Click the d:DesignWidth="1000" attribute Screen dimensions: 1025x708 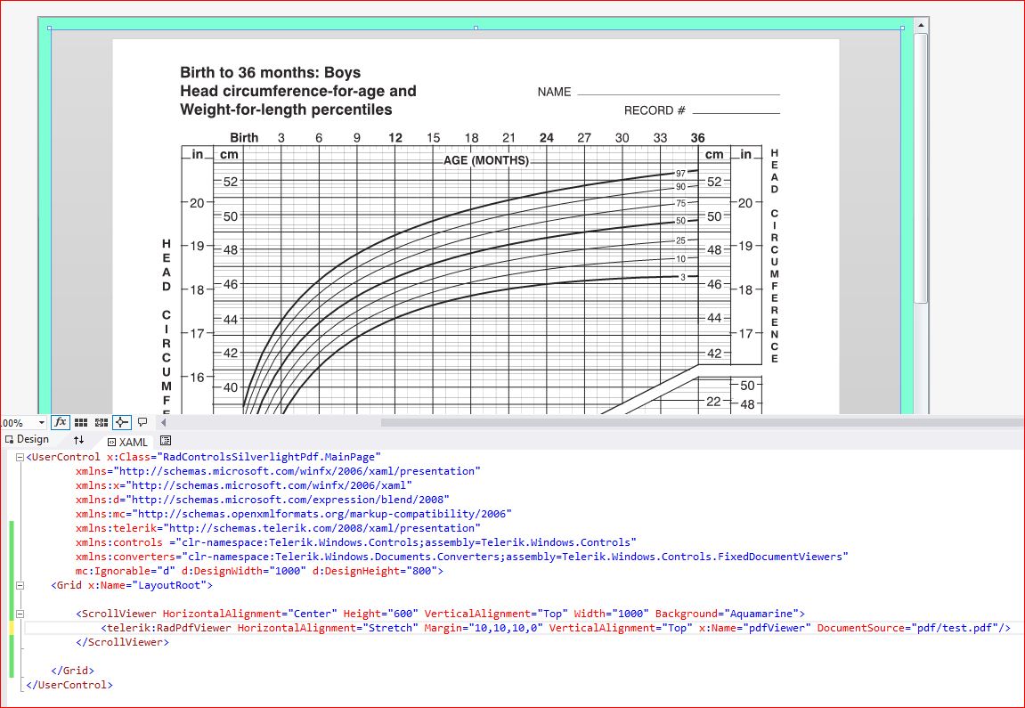click(244, 571)
